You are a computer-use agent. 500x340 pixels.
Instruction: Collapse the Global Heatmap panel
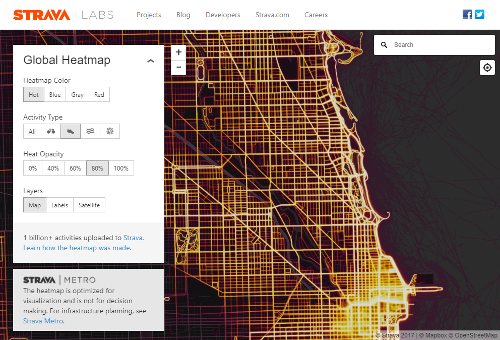(x=151, y=61)
